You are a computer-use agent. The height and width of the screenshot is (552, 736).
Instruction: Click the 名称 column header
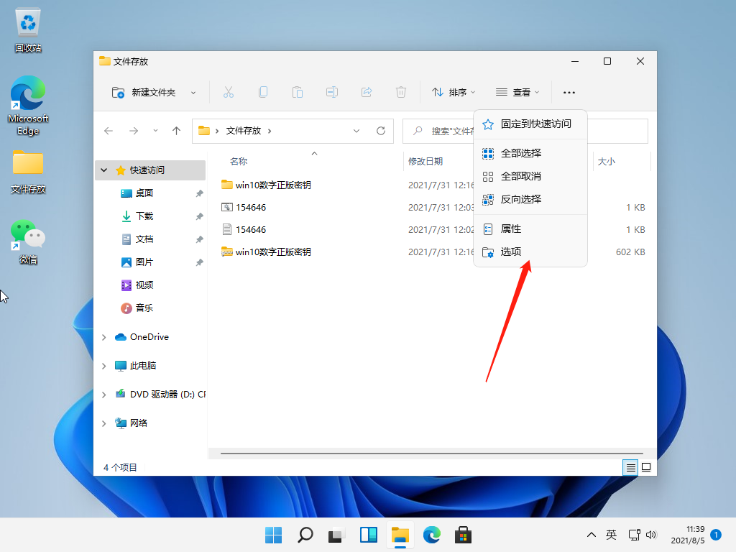(x=239, y=162)
